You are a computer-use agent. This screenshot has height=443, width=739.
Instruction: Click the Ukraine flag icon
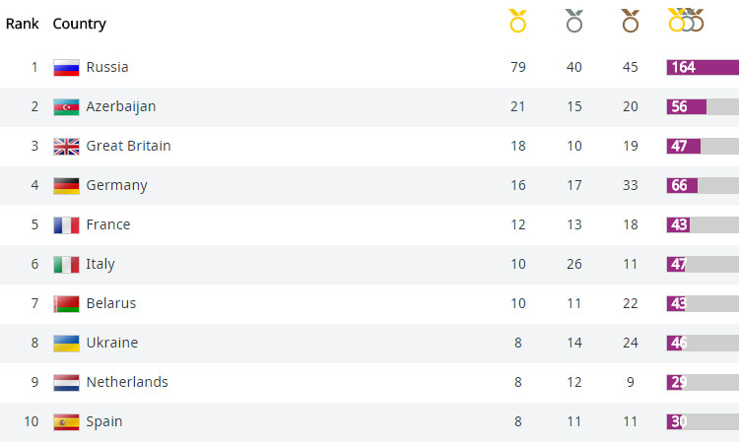66,344
